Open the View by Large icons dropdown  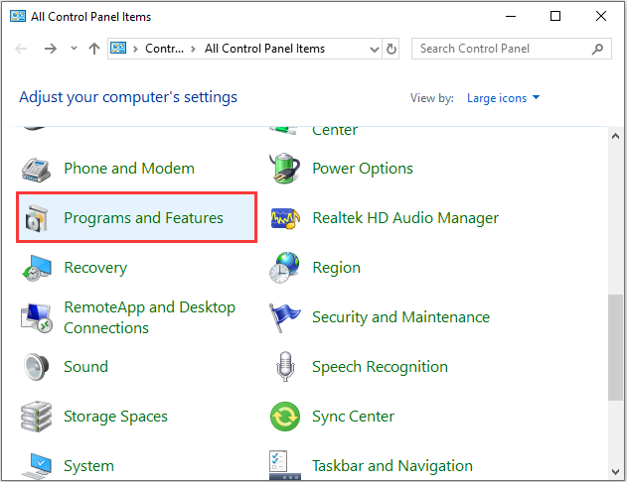click(x=503, y=98)
